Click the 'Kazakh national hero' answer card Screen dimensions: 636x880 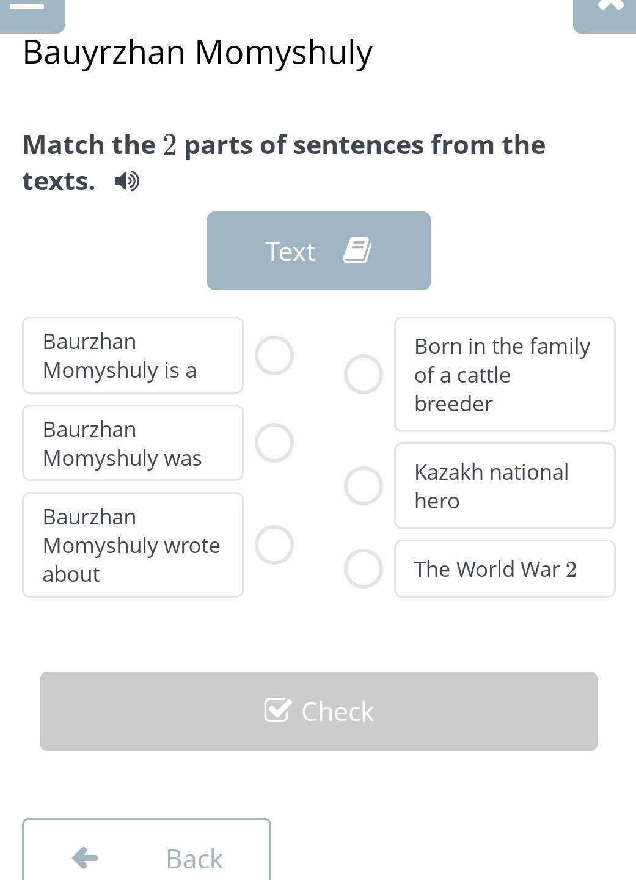[505, 486]
